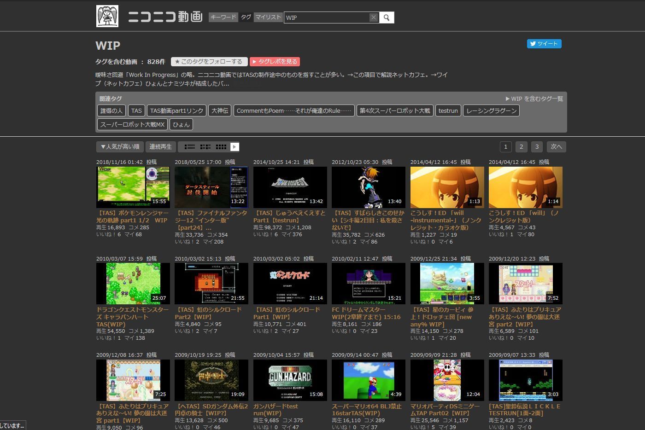Go to results page 3
The width and height of the screenshot is (645, 430).
(537, 147)
